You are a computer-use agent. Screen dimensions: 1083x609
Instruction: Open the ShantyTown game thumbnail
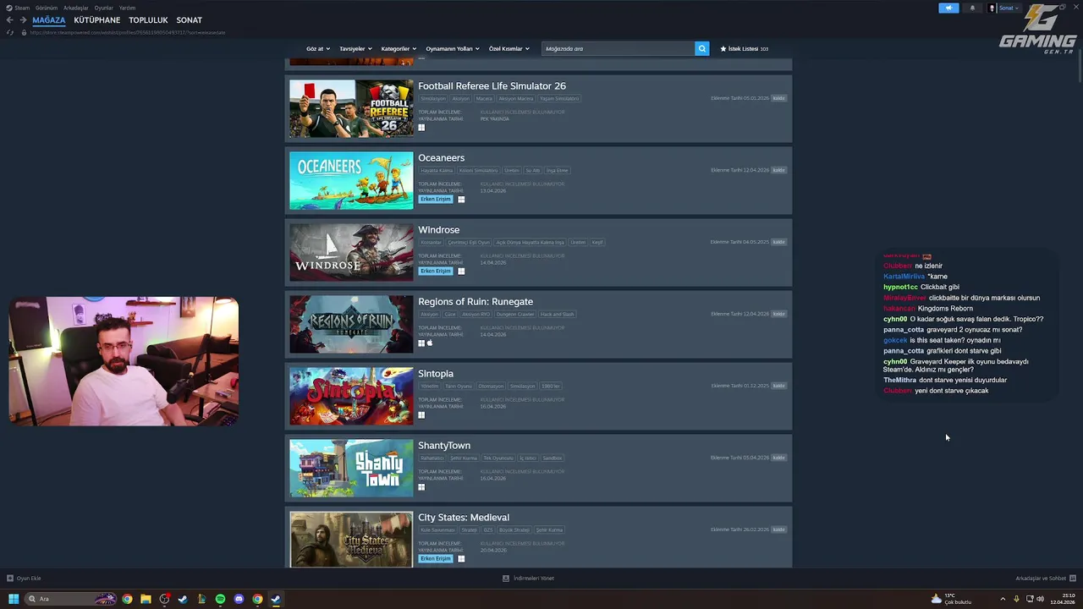tap(351, 468)
